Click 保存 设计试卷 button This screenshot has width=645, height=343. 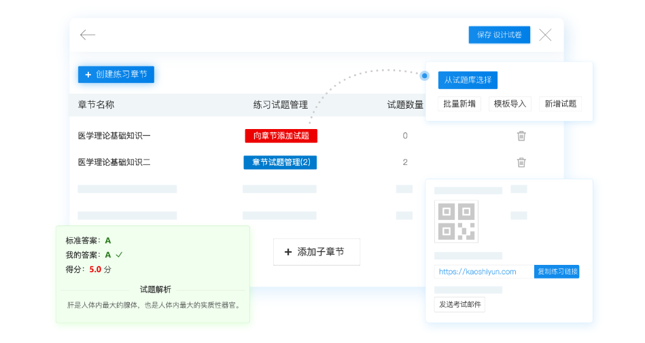(x=499, y=35)
